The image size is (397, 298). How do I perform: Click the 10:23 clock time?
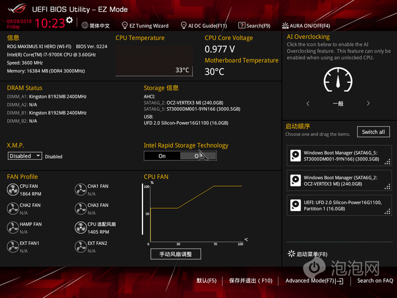[50, 23]
